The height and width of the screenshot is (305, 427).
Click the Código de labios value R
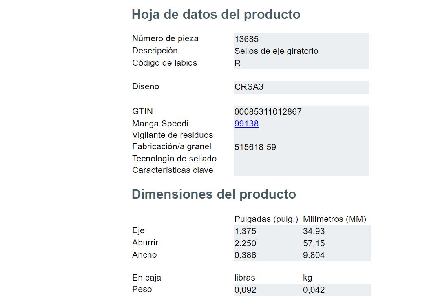coord(237,63)
